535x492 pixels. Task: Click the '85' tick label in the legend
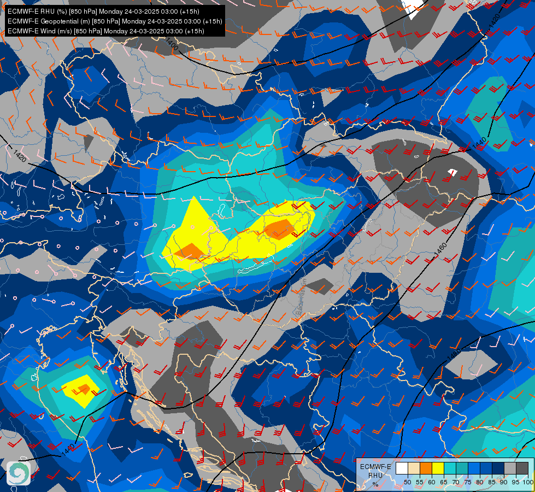point(492,482)
